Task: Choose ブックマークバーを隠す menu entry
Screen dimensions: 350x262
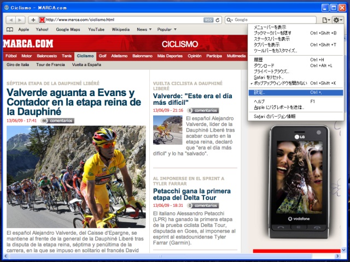Action: (296, 33)
